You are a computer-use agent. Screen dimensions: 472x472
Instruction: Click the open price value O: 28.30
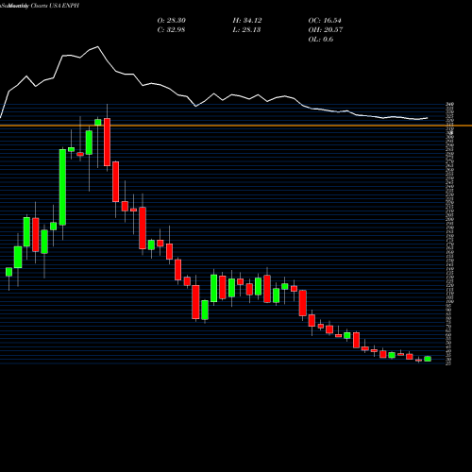(x=172, y=21)
